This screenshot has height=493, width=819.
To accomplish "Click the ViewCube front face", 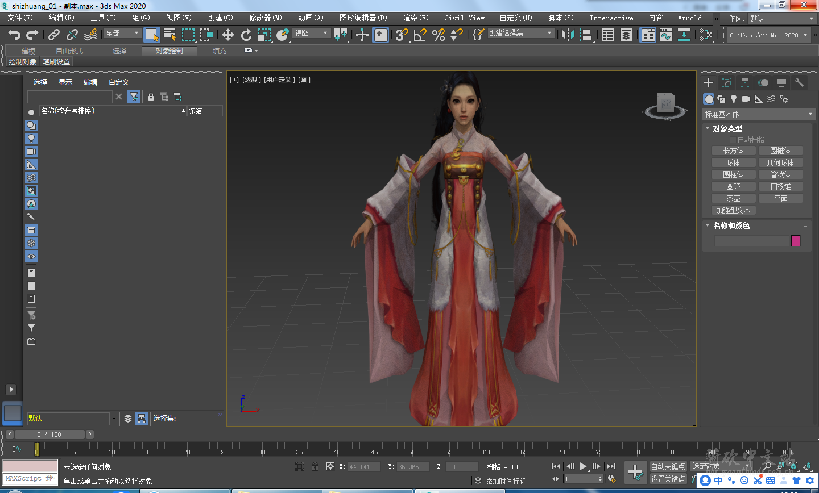I will pos(665,103).
